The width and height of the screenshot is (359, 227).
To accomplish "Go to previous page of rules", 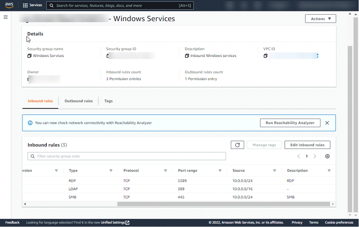I will 298,156.
